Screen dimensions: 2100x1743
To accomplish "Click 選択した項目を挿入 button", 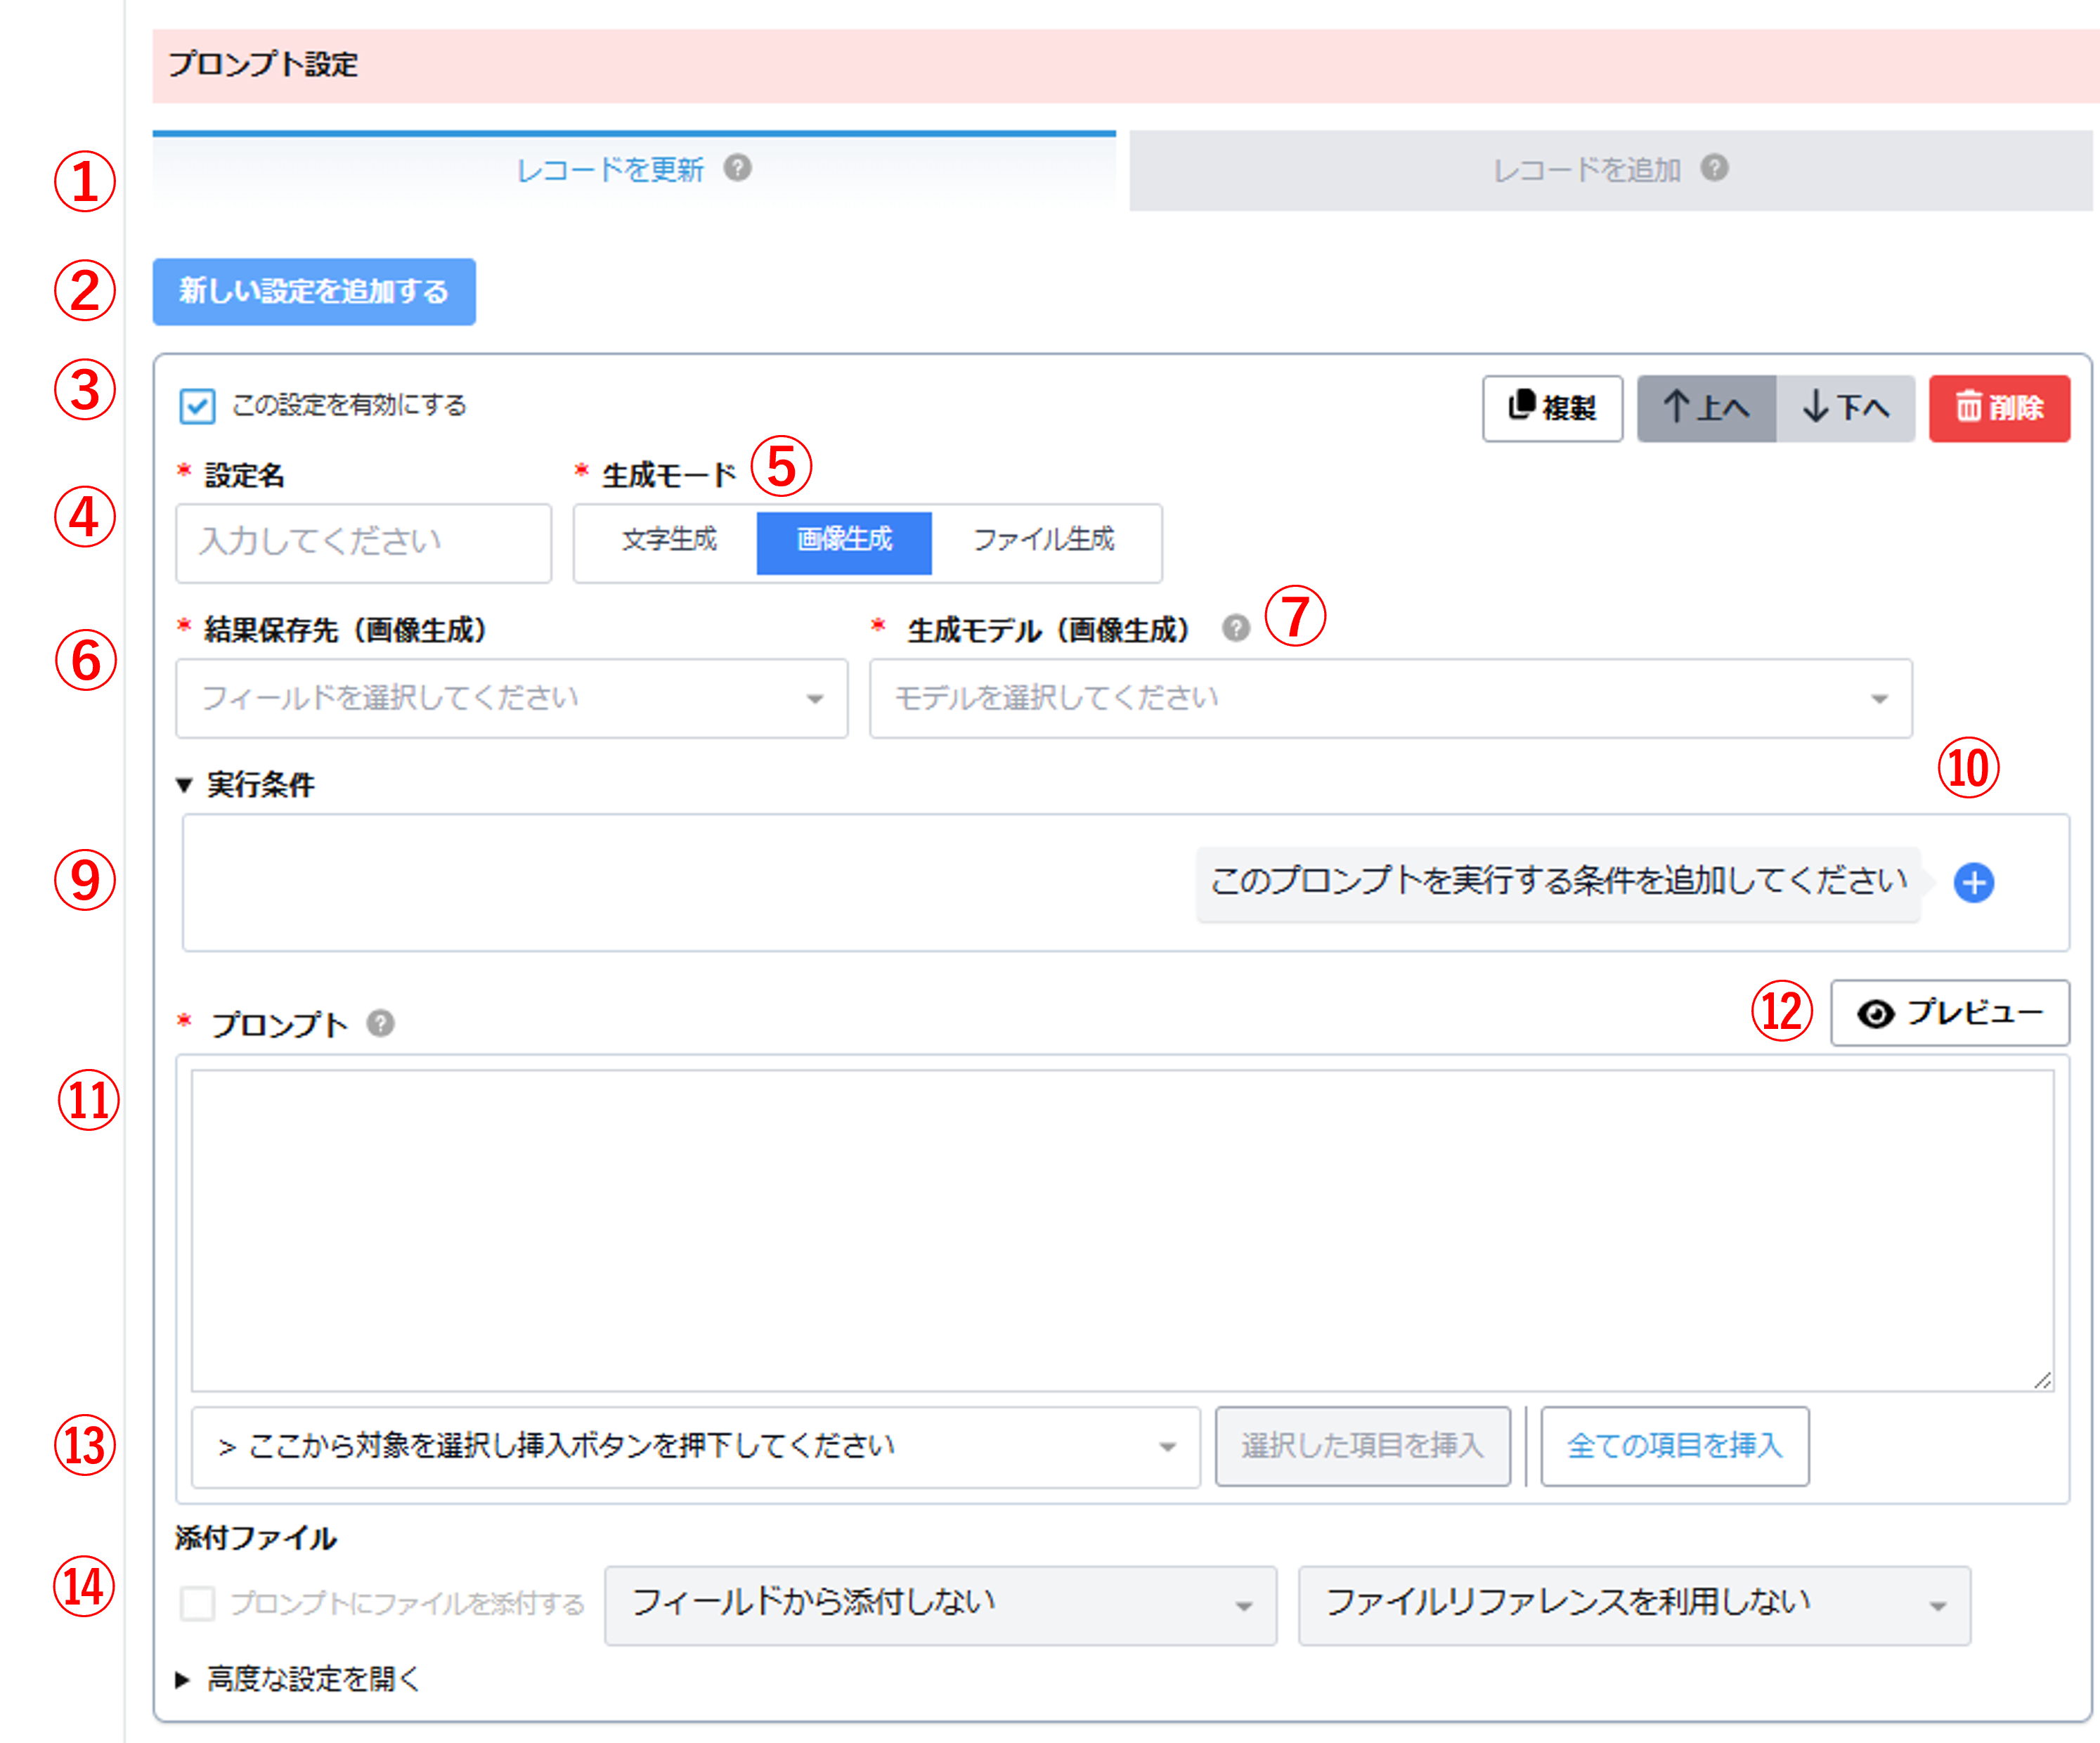I will click(x=1363, y=1446).
